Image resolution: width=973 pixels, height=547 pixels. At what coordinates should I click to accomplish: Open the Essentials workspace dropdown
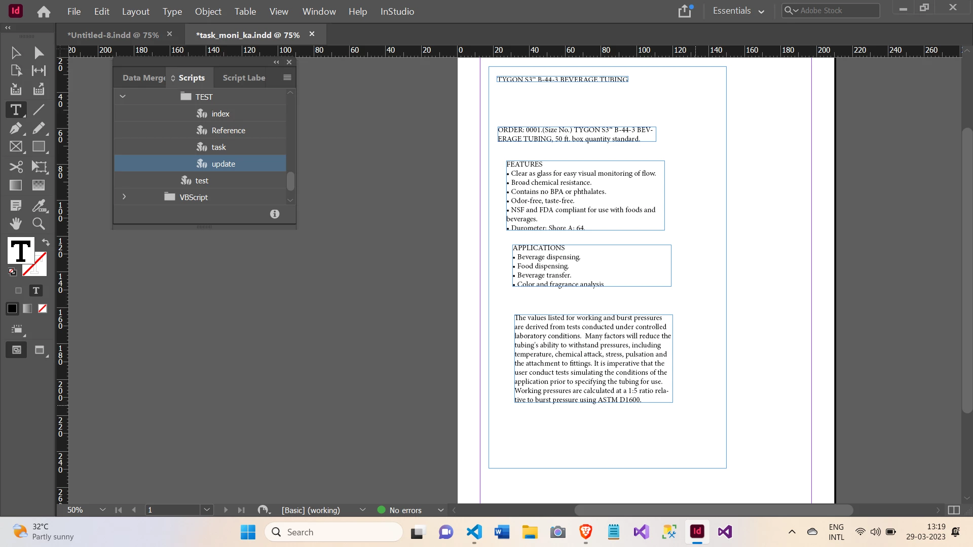[x=738, y=11]
